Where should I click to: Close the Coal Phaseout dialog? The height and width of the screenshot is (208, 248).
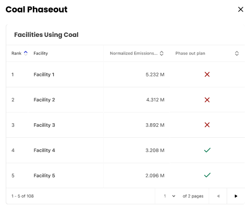[x=241, y=9]
